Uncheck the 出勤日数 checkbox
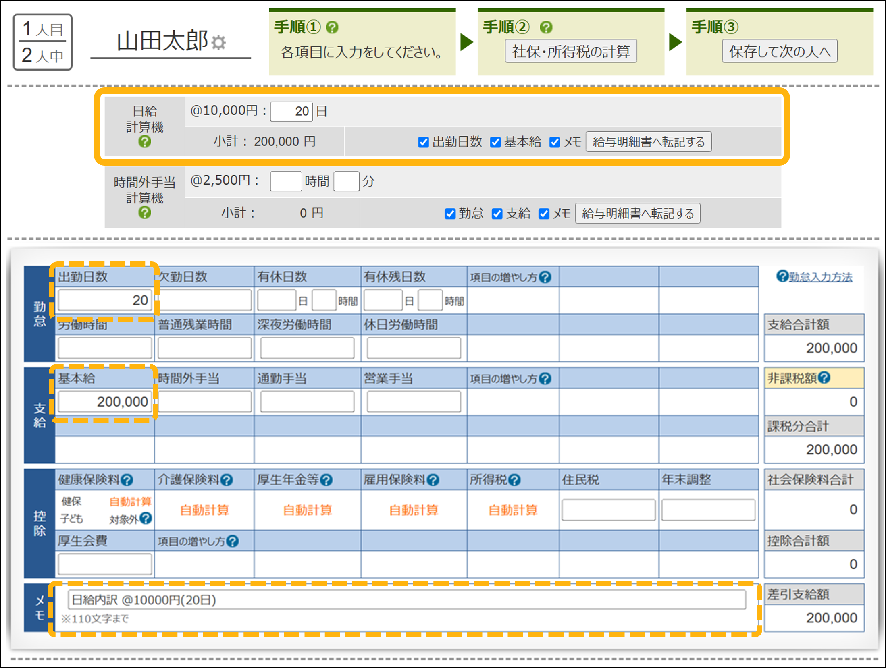The width and height of the screenshot is (886, 668). point(423,142)
